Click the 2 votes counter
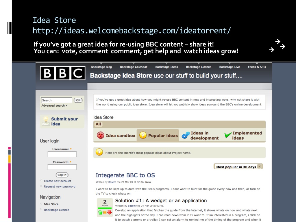The height and width of the screenshot is (222, 296). 105,203
